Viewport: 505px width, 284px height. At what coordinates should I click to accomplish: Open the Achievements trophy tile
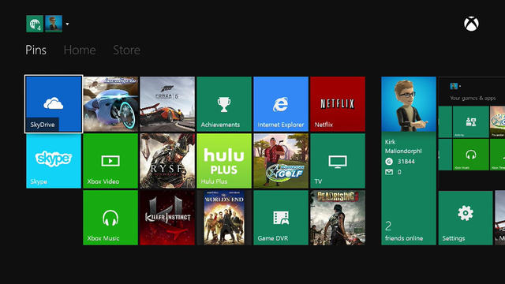pos(224,104)
